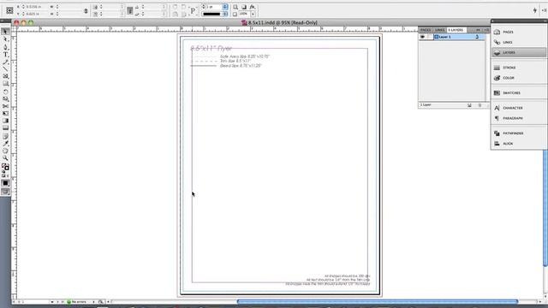Screen dimensions: 548x308
Task: Select the Gradient Swatch tool
Action: coord(5,121)
